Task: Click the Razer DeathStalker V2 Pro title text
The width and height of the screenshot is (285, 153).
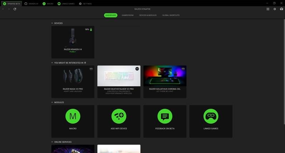Action: pos(119,89)
